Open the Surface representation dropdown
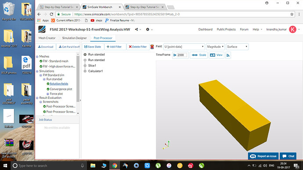303x170 pixels. tap(237, 47)
